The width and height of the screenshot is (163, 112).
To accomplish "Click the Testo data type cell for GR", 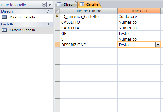I will point(139,33).
